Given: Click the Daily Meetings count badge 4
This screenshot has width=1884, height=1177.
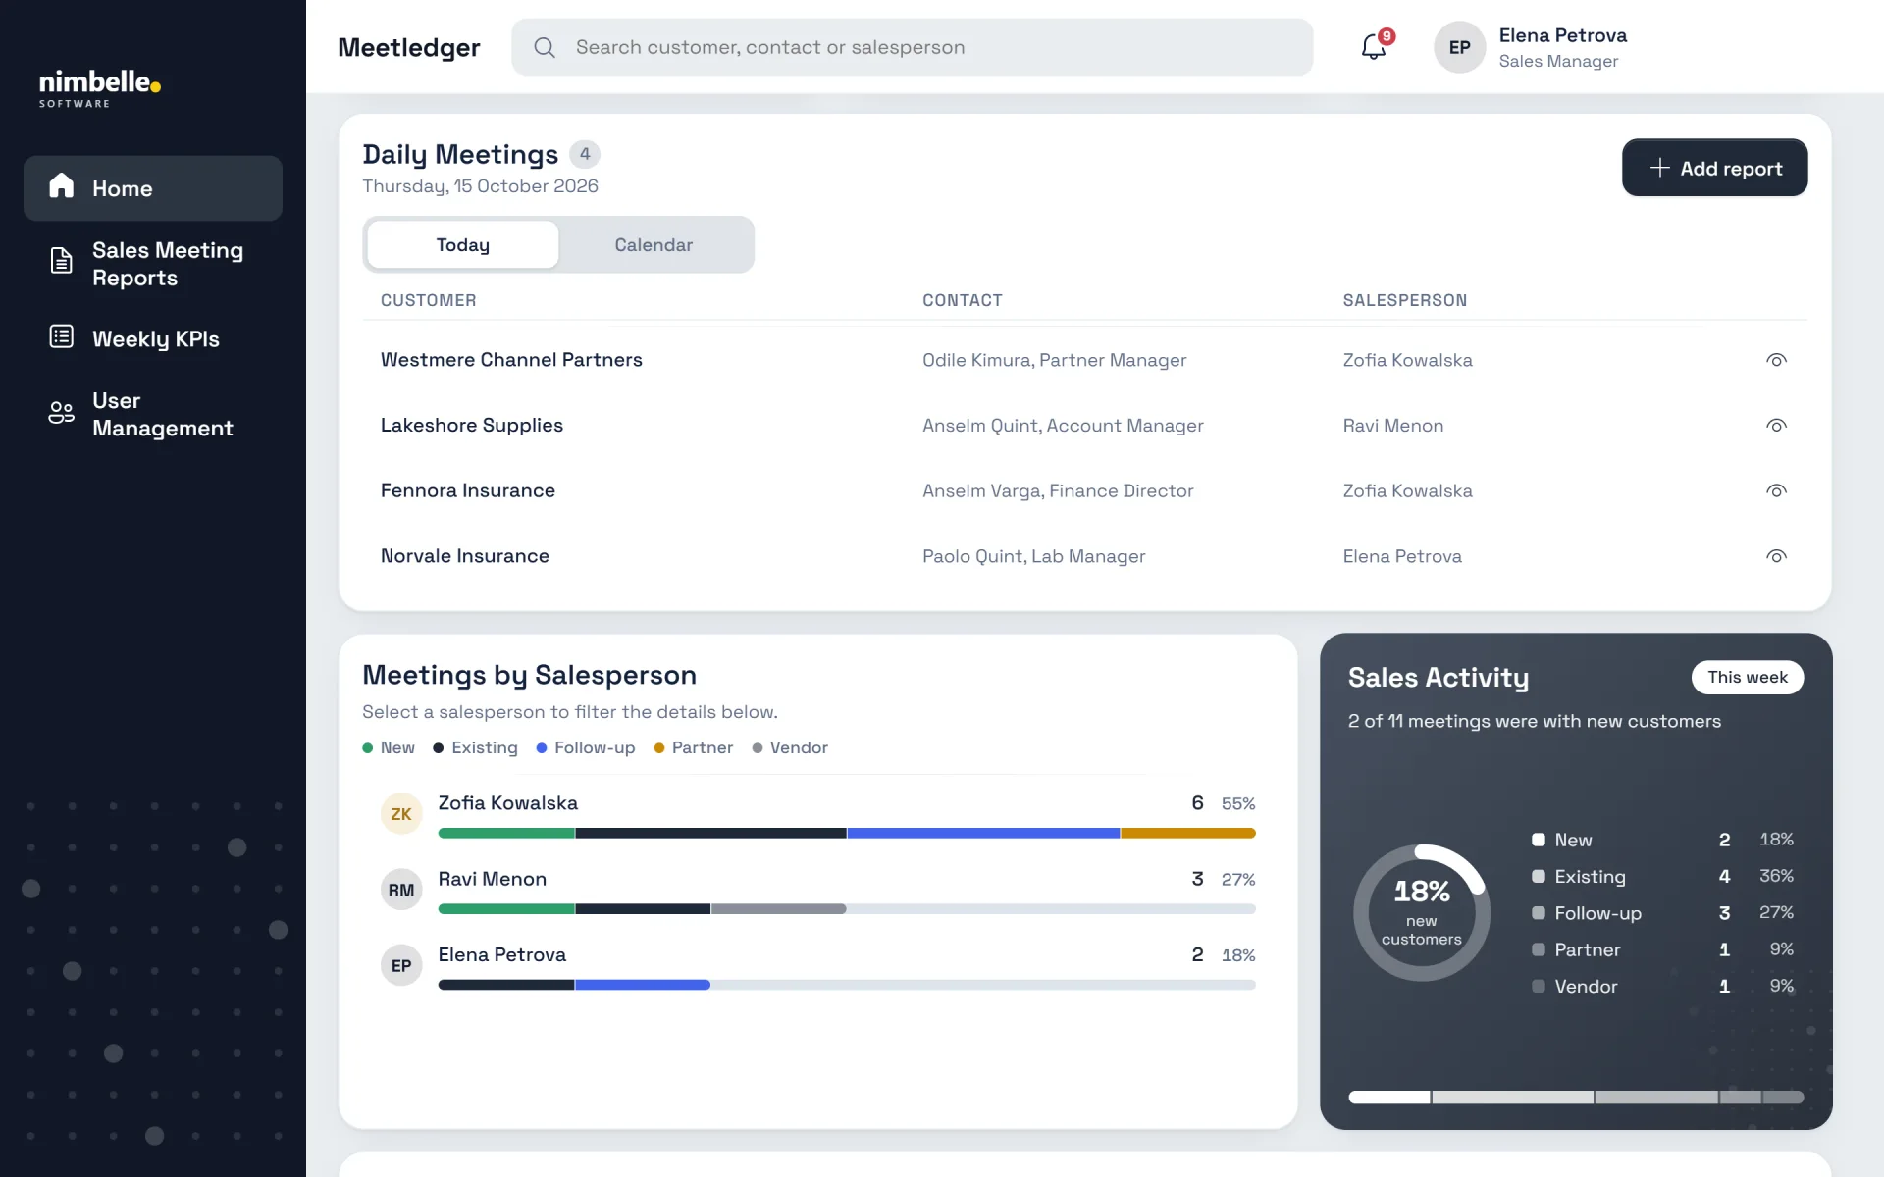Looking at the screenshot, I should [x=585, y=154].
